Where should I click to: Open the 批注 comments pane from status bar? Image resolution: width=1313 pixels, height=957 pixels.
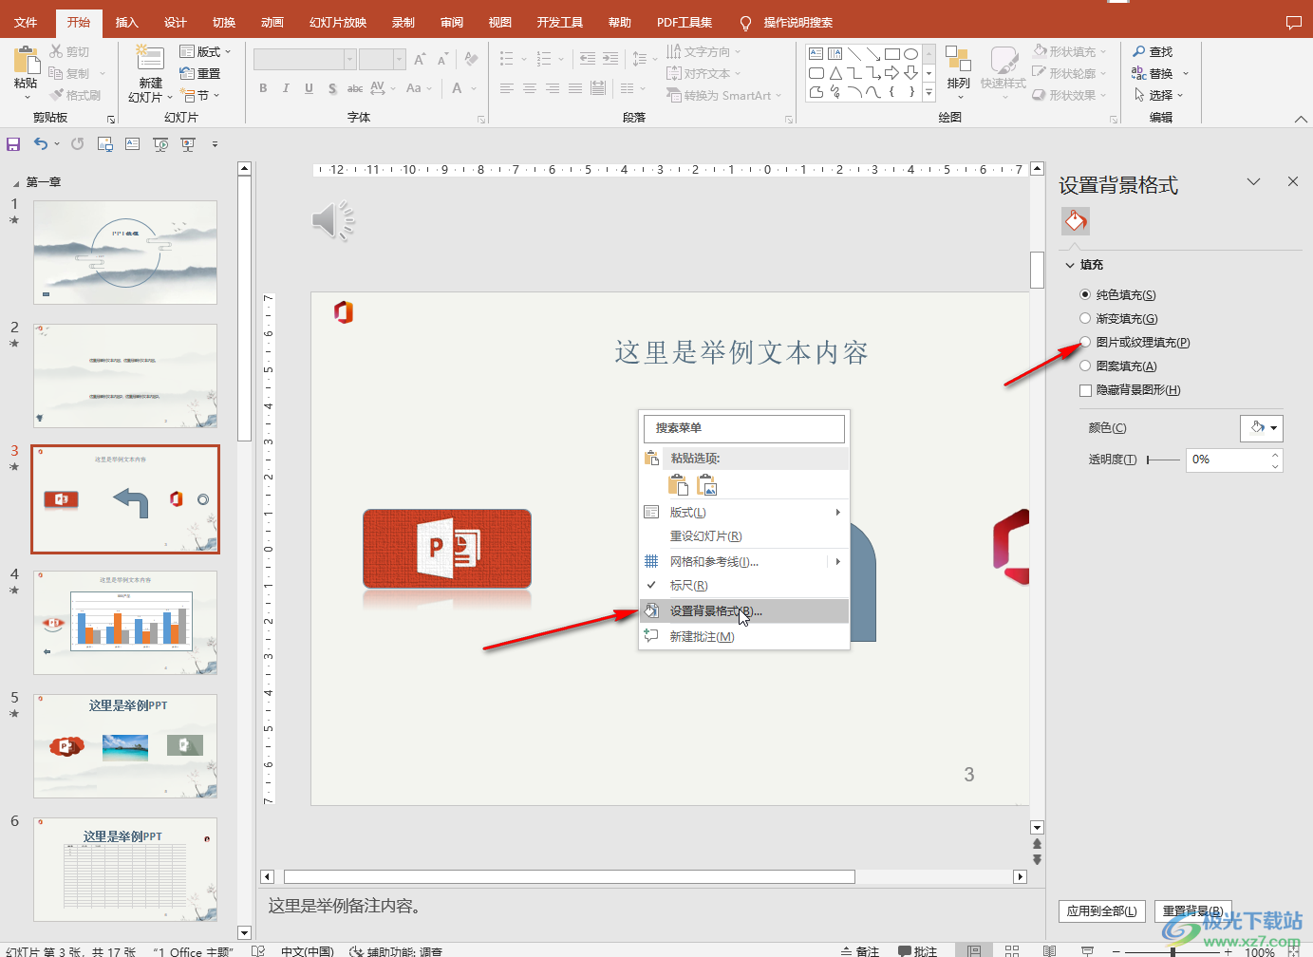[x=918, y=951]
